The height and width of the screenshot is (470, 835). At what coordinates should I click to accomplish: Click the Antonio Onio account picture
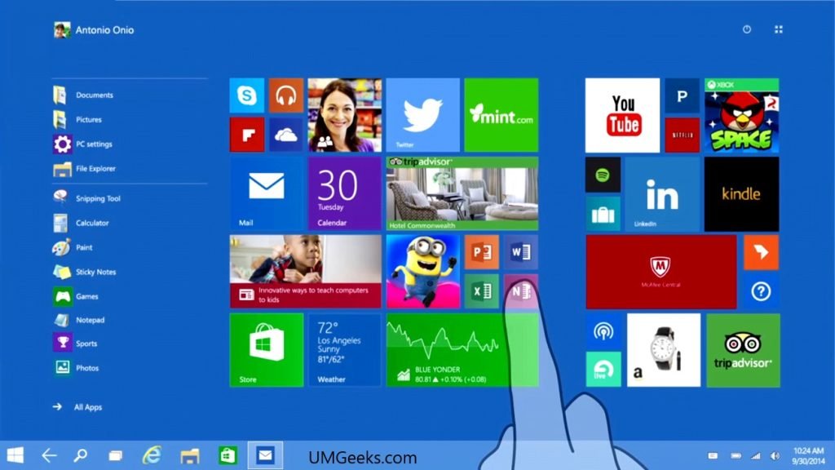61,29
